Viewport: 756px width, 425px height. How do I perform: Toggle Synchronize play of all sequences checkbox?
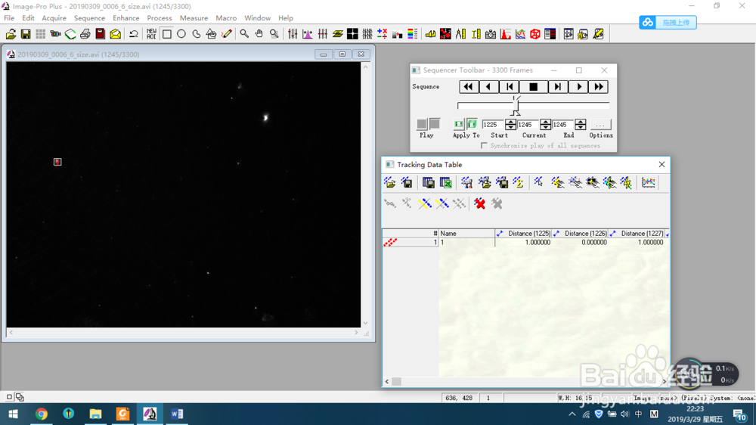(484, 146)
